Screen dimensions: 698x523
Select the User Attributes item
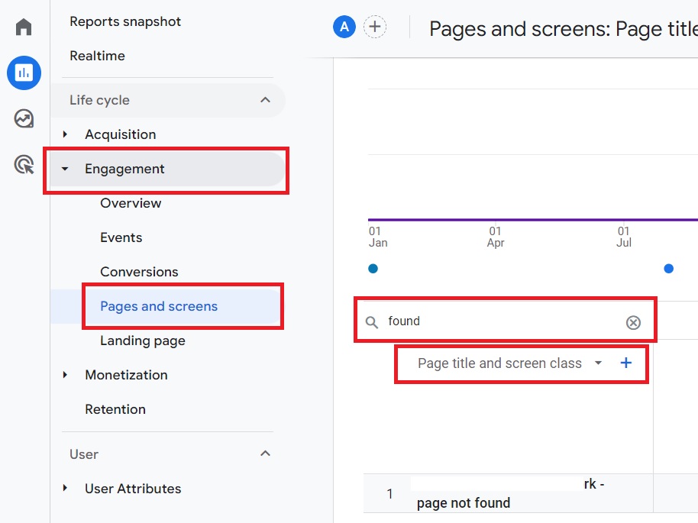click(x=133, y=489)
